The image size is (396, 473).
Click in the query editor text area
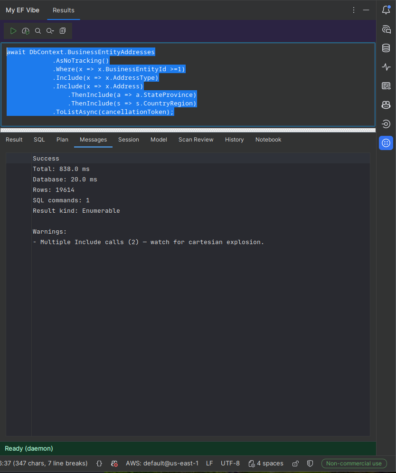(x=188, y=85)
